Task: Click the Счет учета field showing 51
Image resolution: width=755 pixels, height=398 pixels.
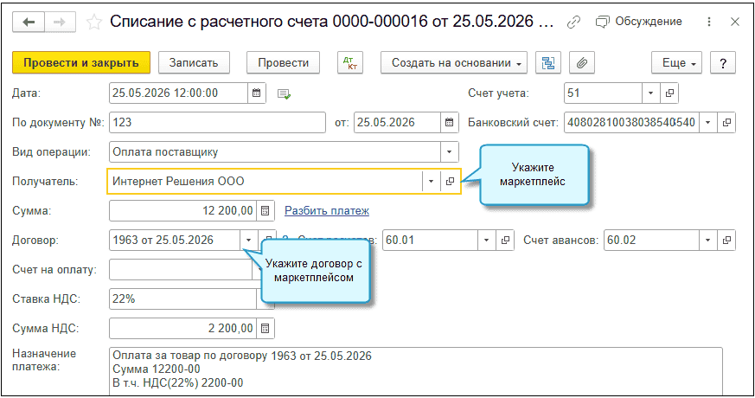Action: (x=604, y=93)
